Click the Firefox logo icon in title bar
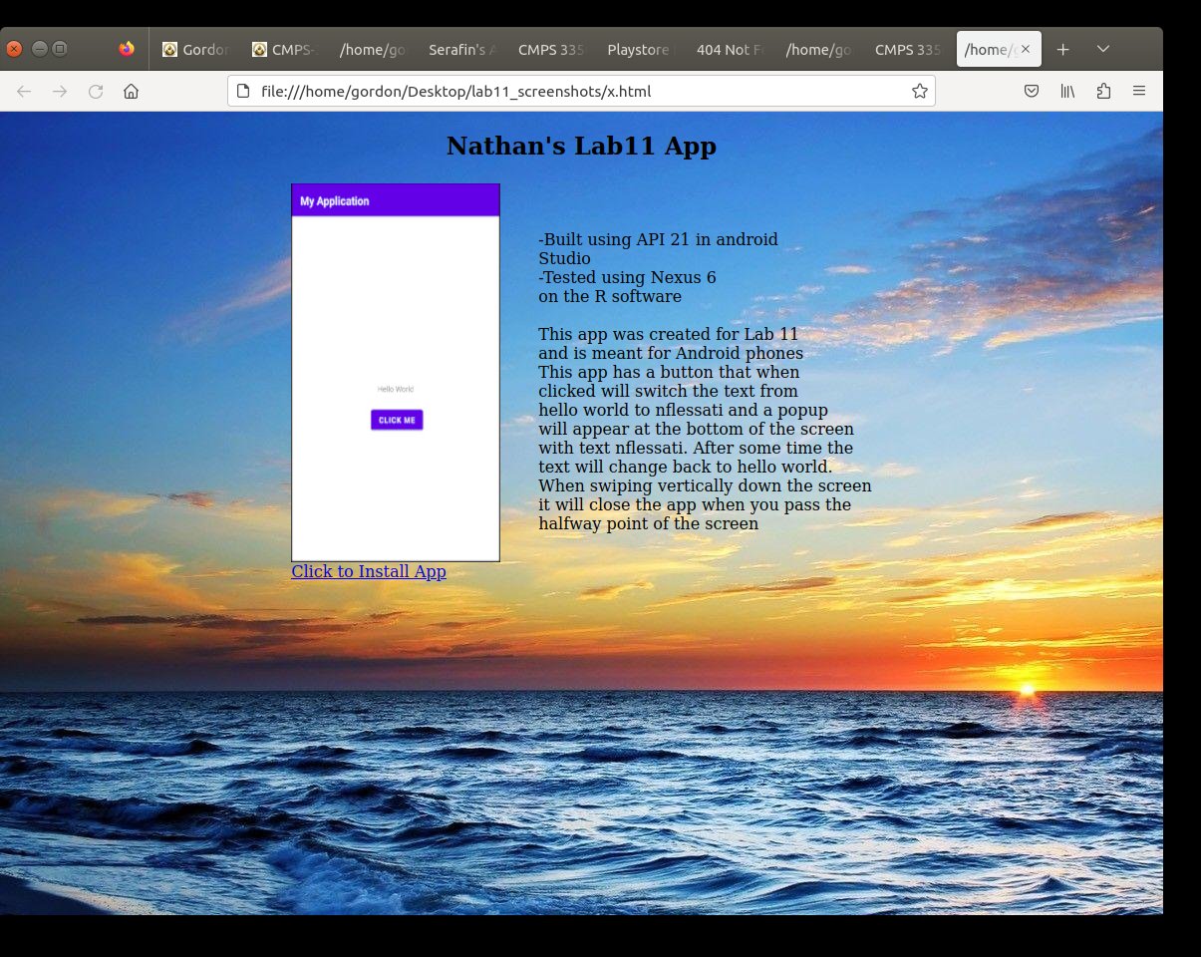Image resolution: width=1201 pixels, height=957 pixels. coord(127,49)
